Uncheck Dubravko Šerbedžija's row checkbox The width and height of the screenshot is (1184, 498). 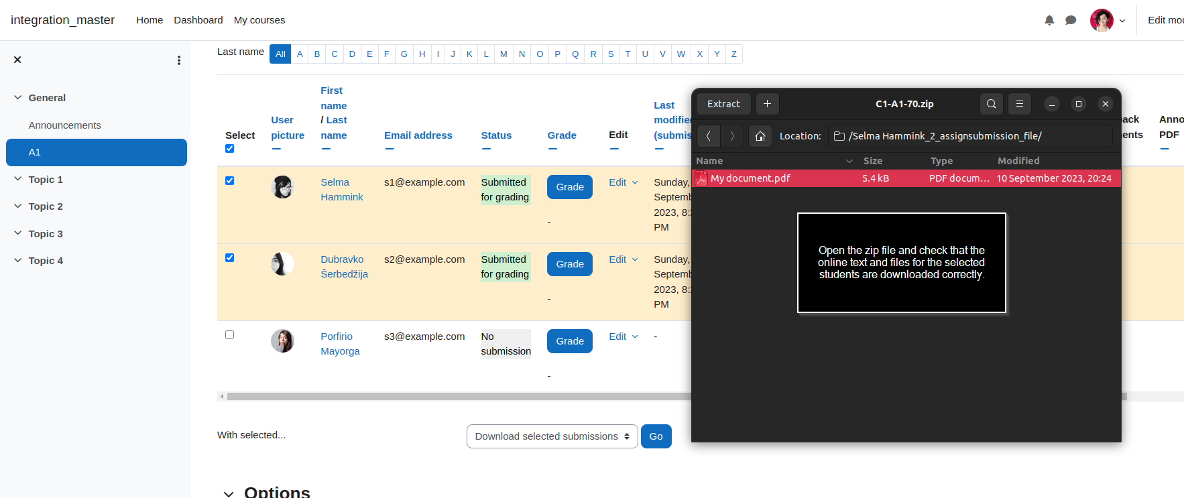(x=230, y=258)
